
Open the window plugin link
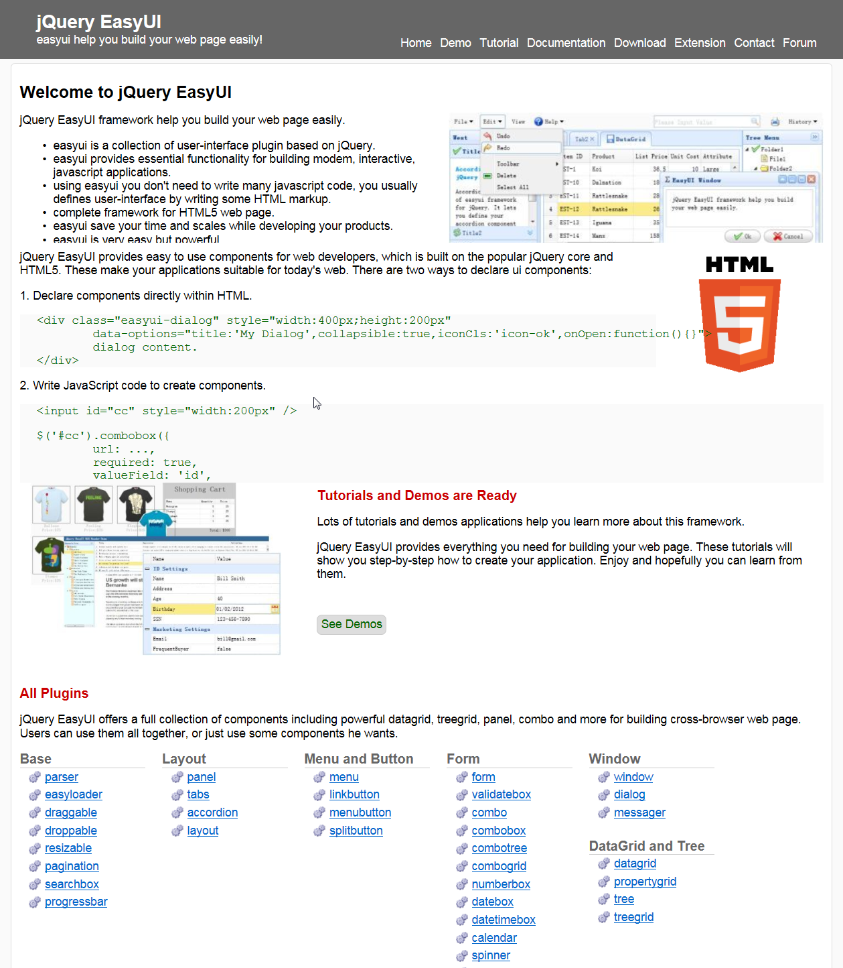click(x=633, y=777)
